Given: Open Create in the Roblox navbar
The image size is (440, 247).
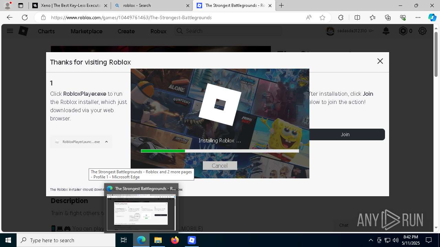Looking at the screenshot, I should click(126, 31).
